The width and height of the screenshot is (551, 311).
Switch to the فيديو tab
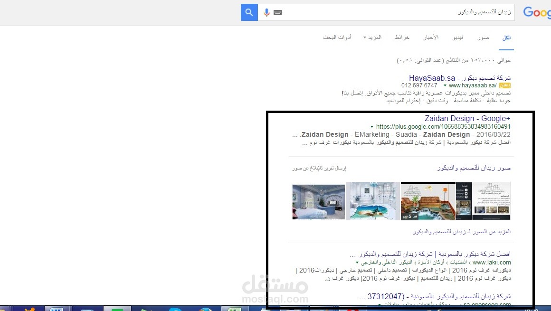click(458, 38)
